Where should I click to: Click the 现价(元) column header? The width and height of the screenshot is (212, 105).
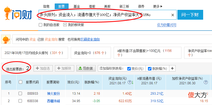(73, 82)
